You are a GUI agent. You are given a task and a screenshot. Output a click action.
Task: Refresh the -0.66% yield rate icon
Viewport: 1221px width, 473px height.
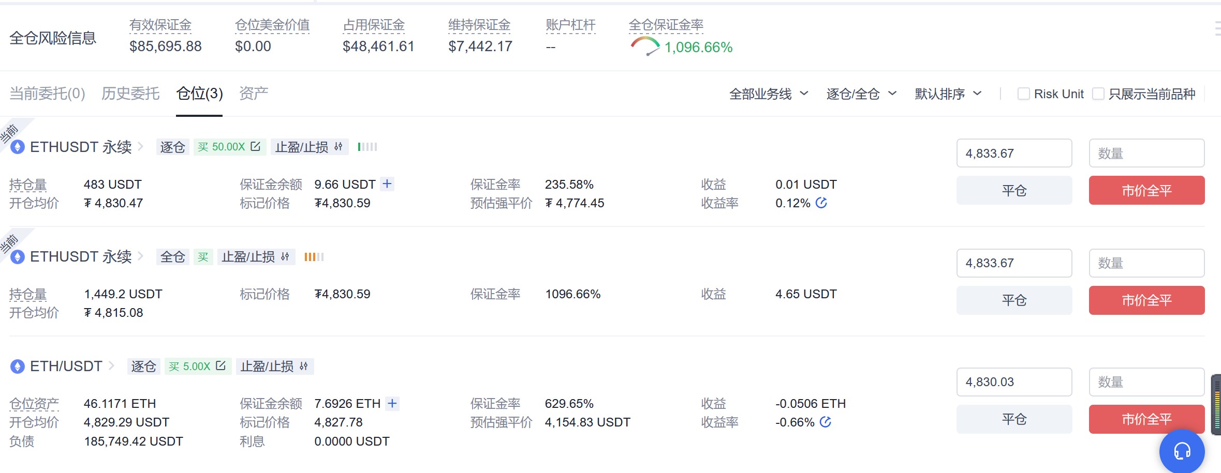(x=826, y=422)
